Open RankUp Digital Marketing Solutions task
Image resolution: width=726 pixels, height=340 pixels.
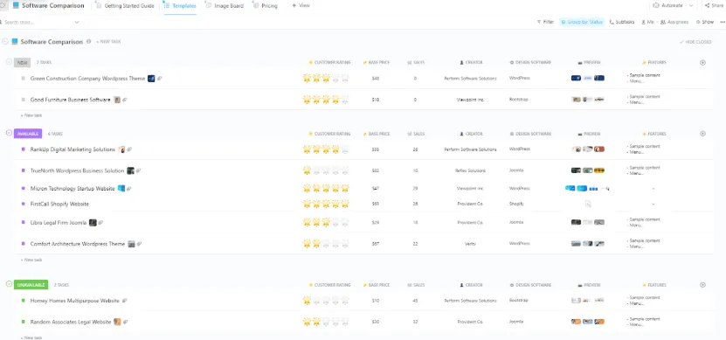click(x=73, y=149)
